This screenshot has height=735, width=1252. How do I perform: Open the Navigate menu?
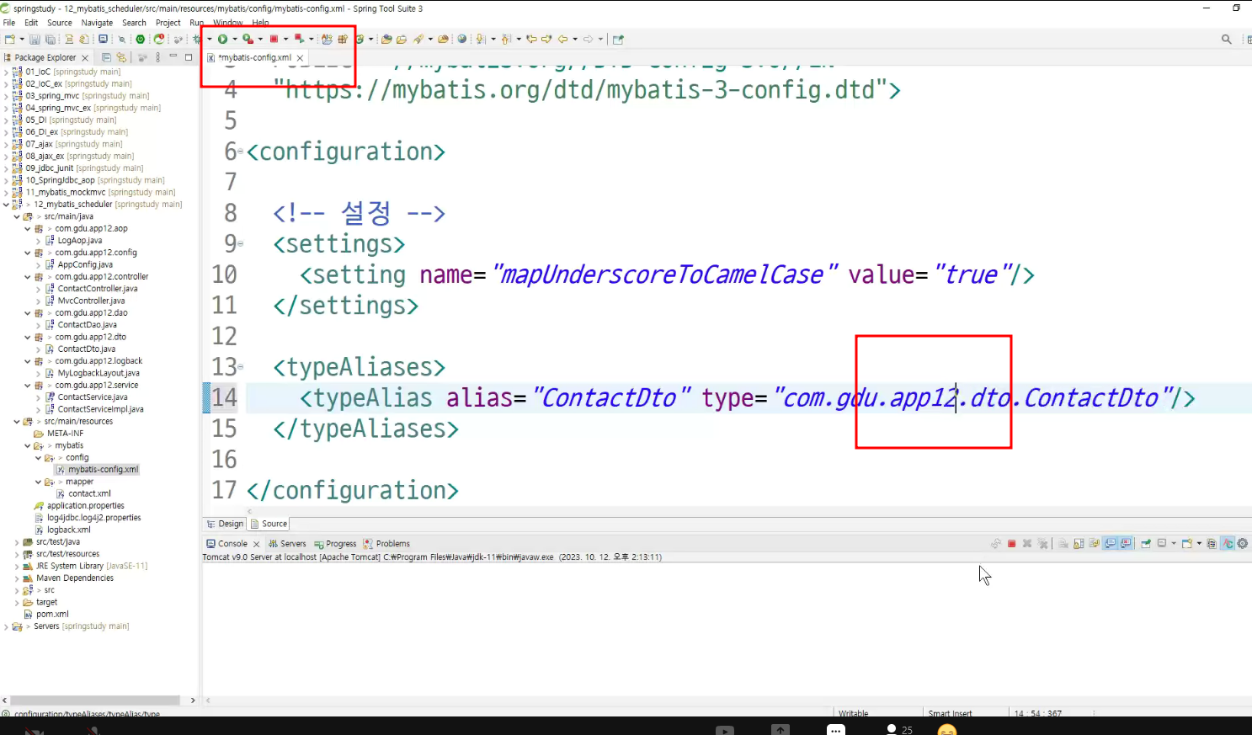pos(97,23)
